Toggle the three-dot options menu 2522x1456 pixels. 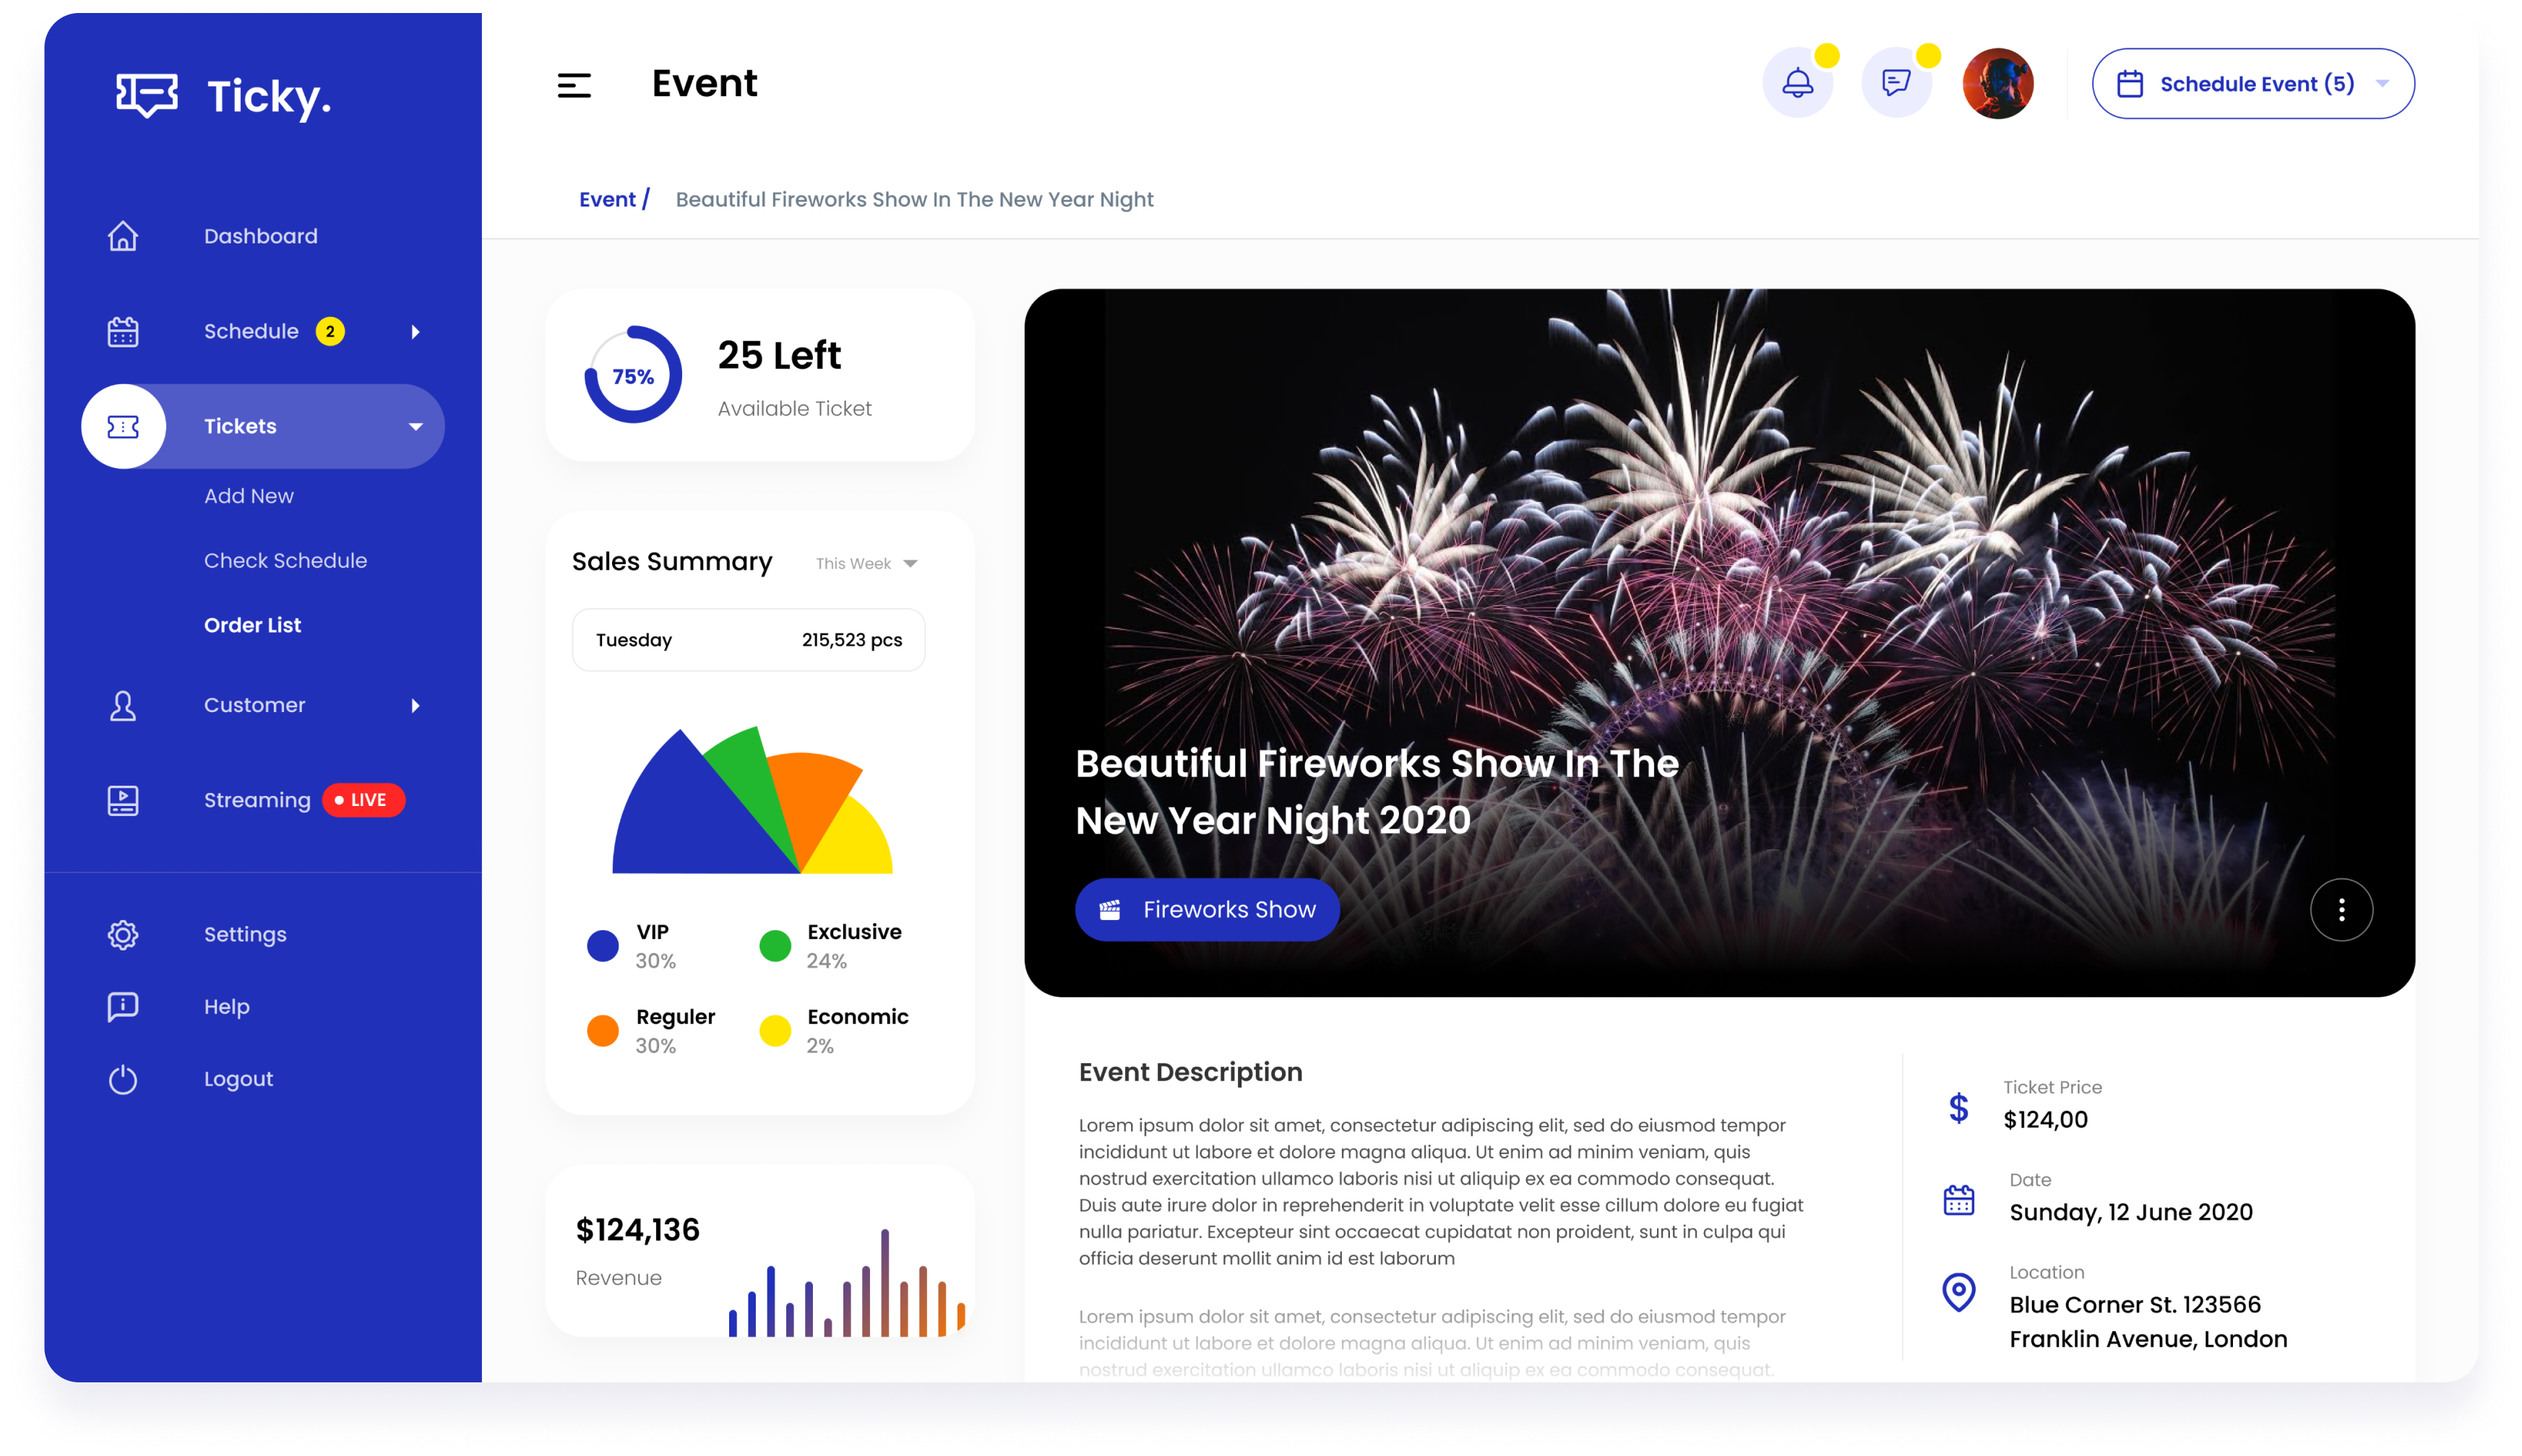pyautogui.click(x=2342, y=909)
